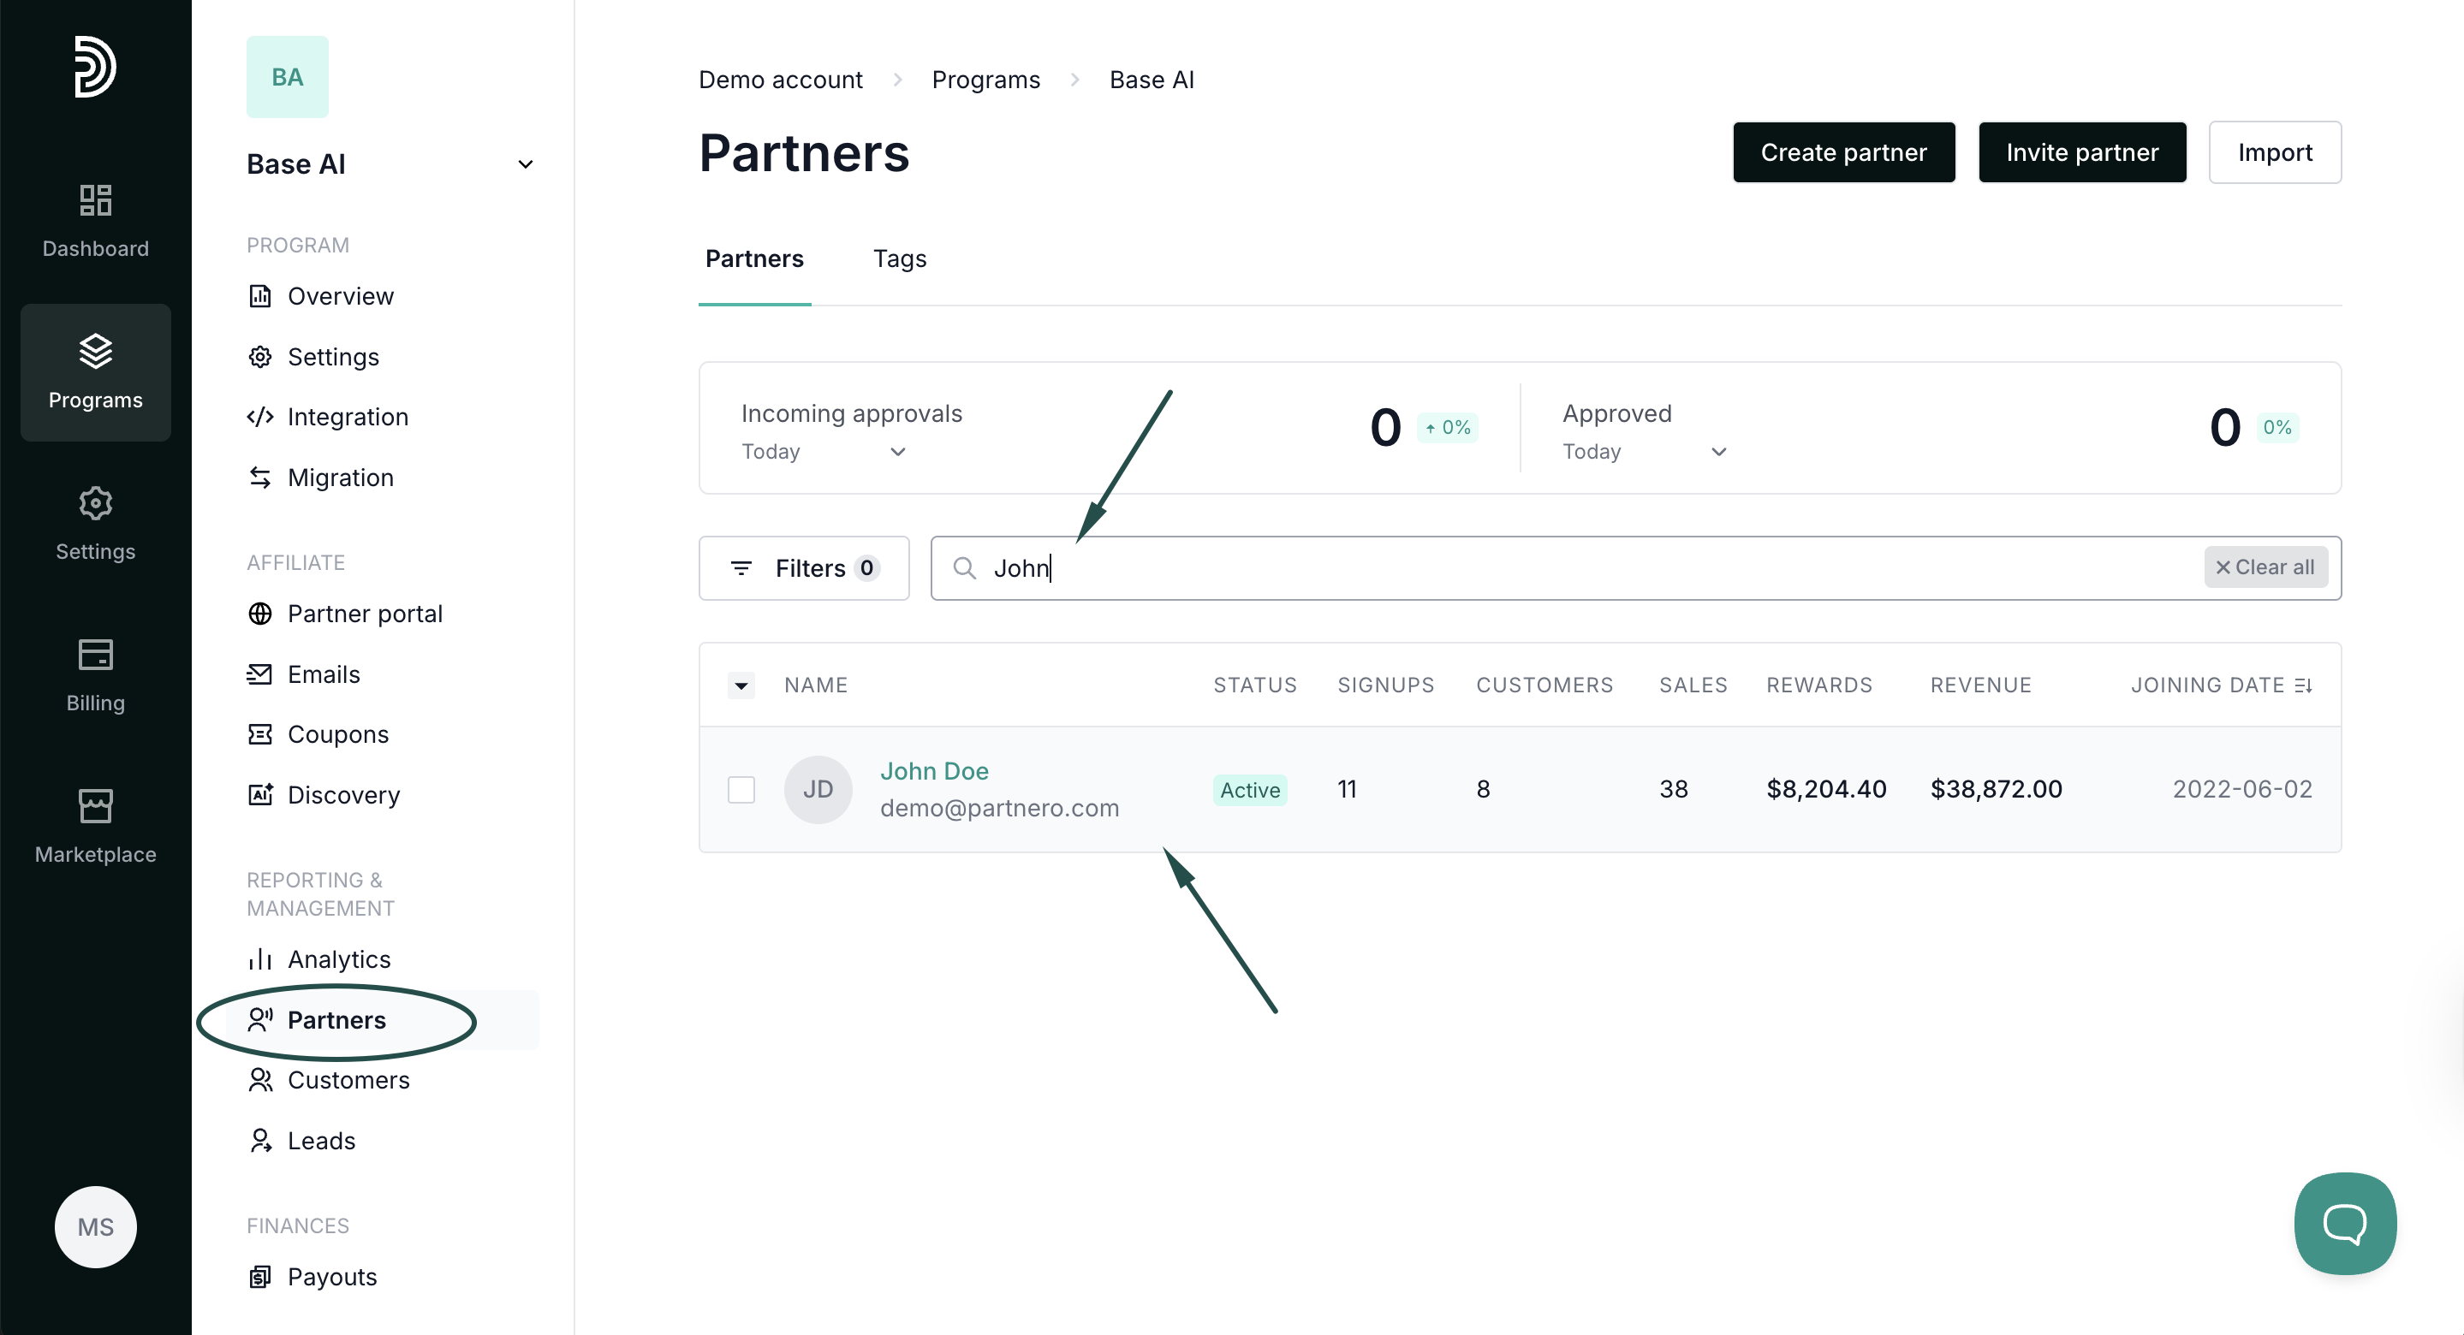This screenshot has width=2464, height=1335.
Task: Open the live chat bubble widget
Action: pos(2344,1223)
